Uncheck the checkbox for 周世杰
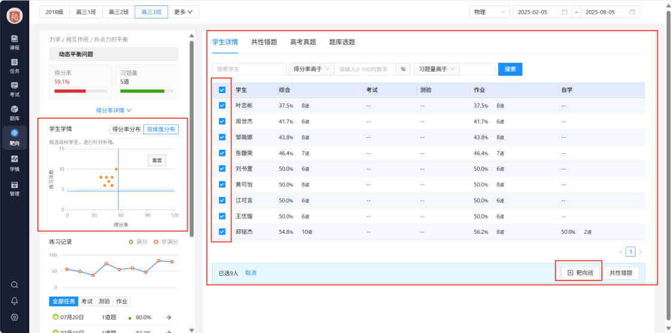 click(222, 121)
